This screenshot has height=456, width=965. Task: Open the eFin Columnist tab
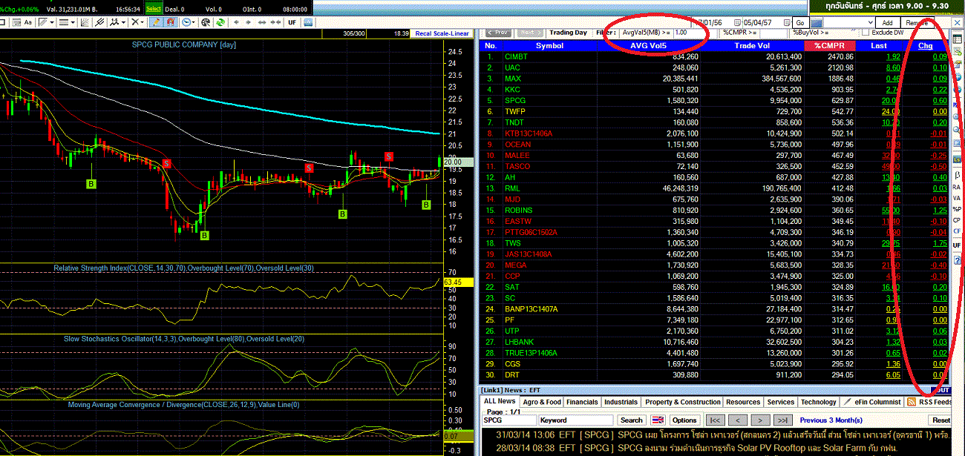pos(872,402)
